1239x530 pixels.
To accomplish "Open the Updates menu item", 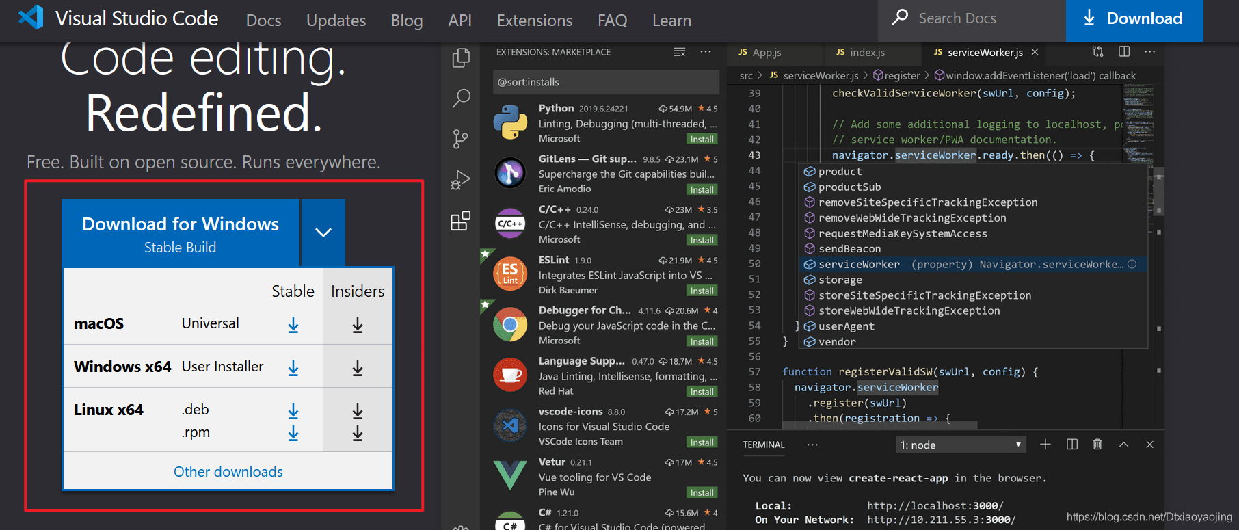I will tap(336, 21).
